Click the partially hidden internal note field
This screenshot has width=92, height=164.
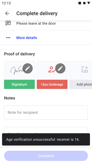[x=46, y=130]
